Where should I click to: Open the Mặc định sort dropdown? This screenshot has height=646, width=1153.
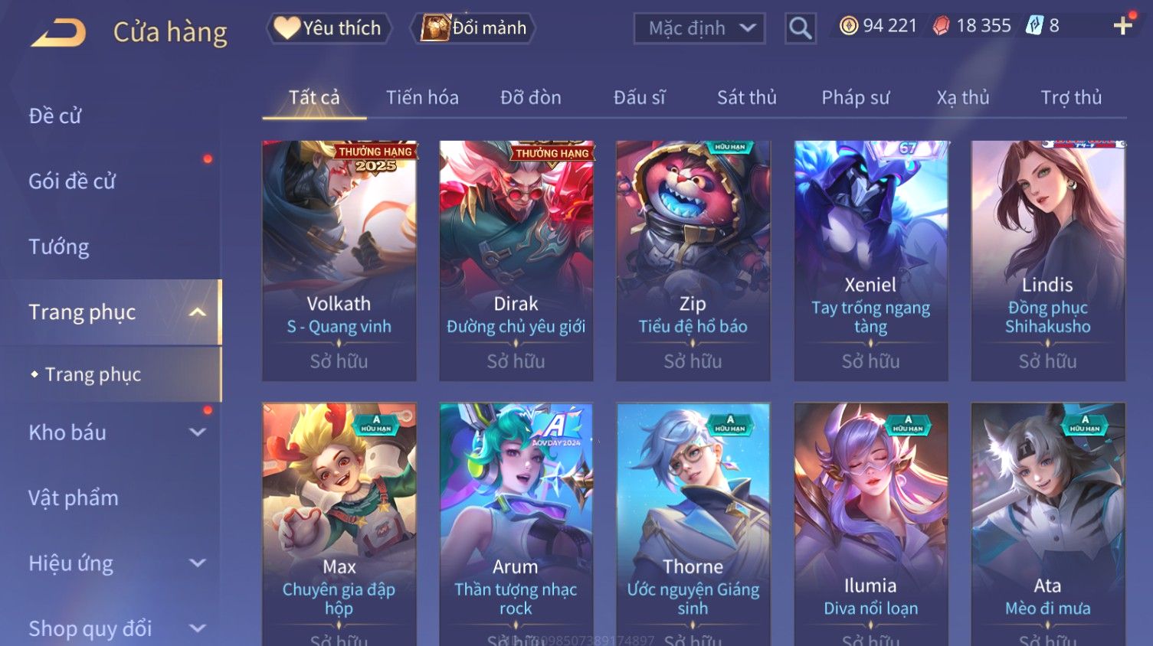(x=699, y=28)
